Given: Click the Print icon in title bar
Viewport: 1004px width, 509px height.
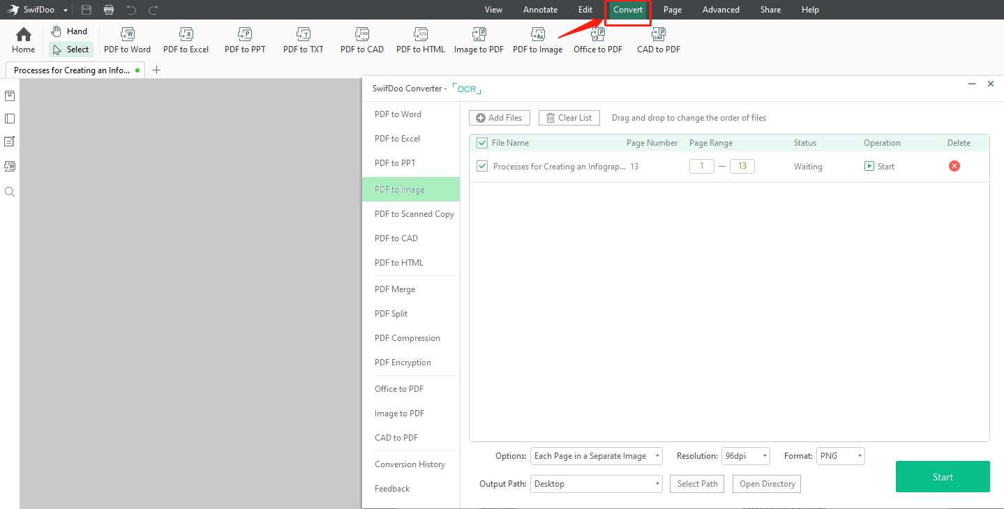Looking at the screenshot, I should [108, 10].
